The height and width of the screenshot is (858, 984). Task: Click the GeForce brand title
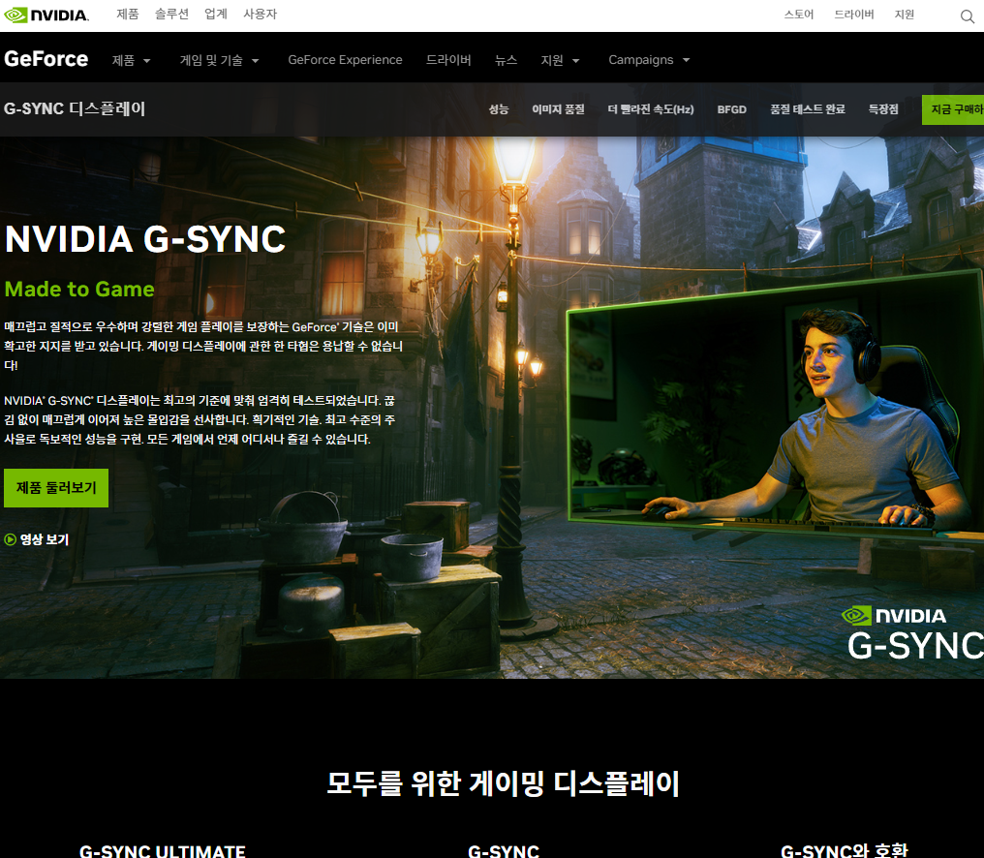click(x=46, y=59)
